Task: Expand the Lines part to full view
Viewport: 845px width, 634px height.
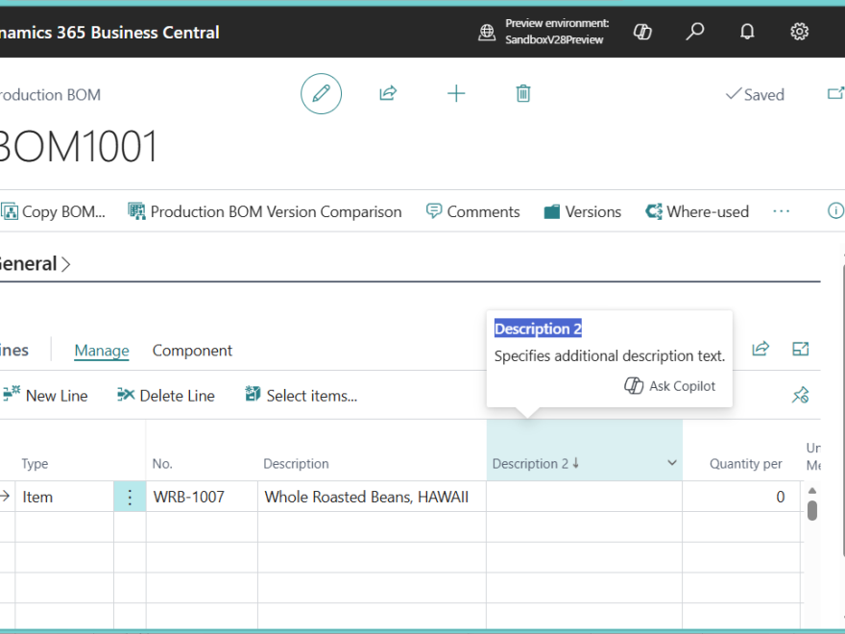Action: pyautogui.click(x=800, y=349)
